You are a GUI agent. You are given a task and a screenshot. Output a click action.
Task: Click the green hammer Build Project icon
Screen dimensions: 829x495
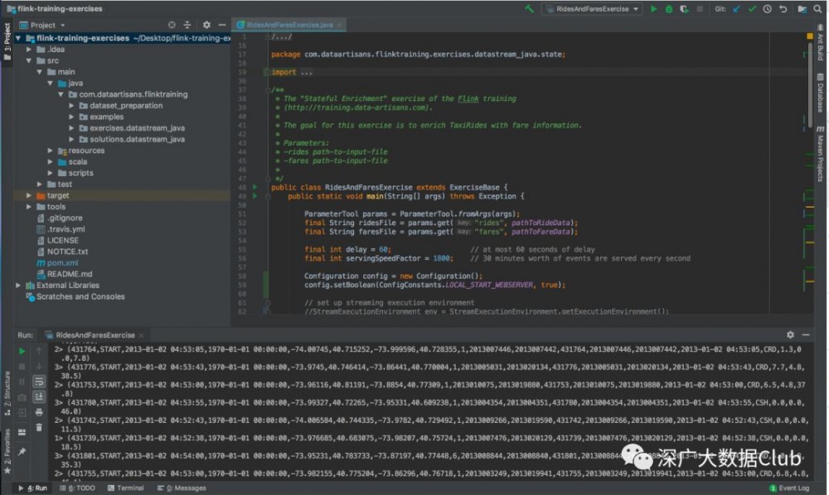(x=530, y=8)
